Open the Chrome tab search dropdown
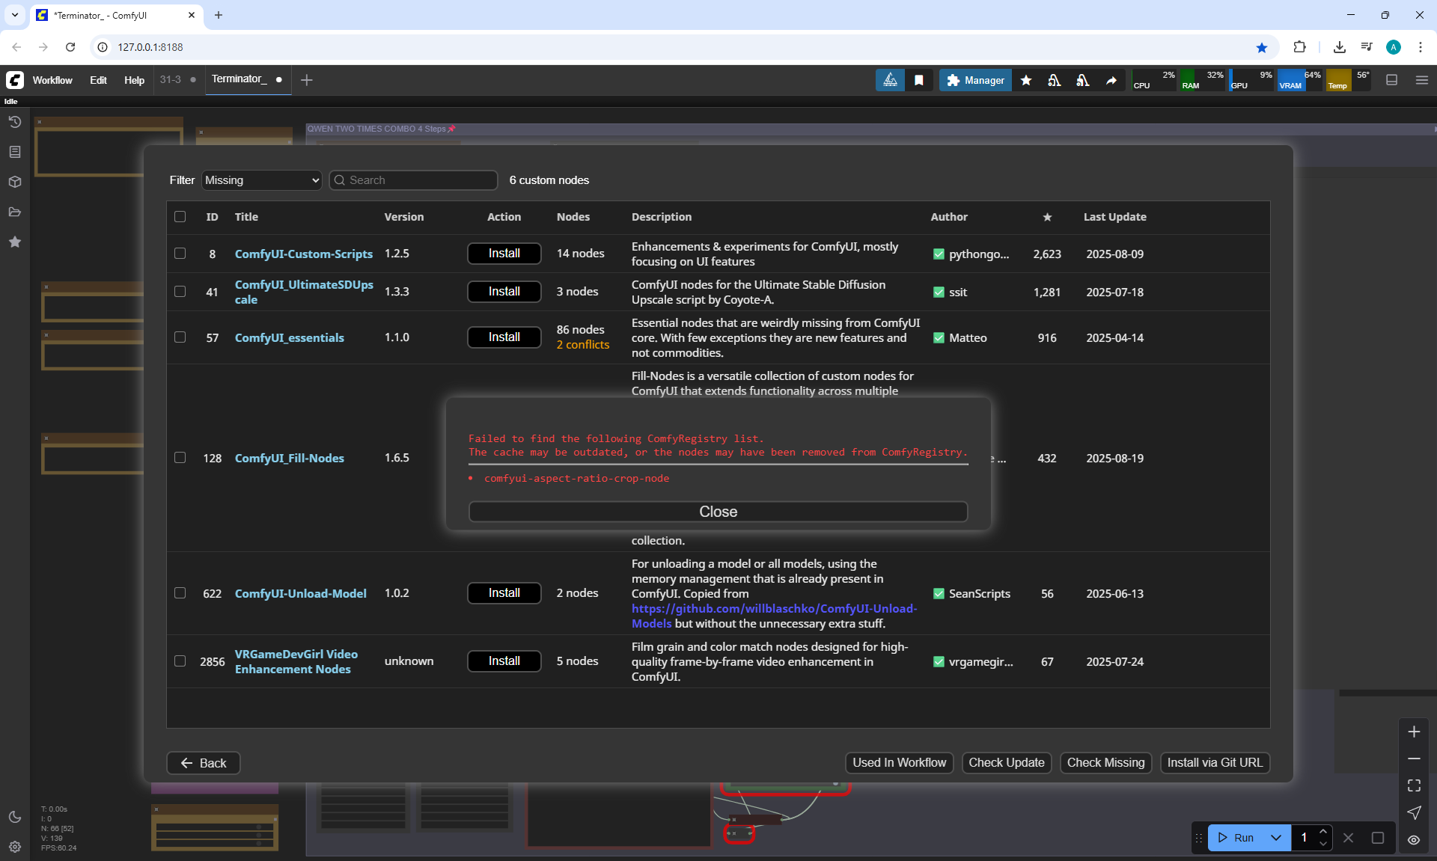 14,15
